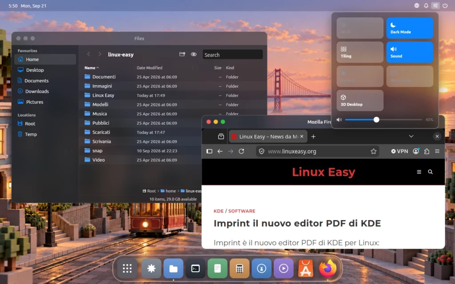This screenshot has width=455, height=284.
Task: Open the Firefox hamburger application menu
Action: [x=437, y=151]
